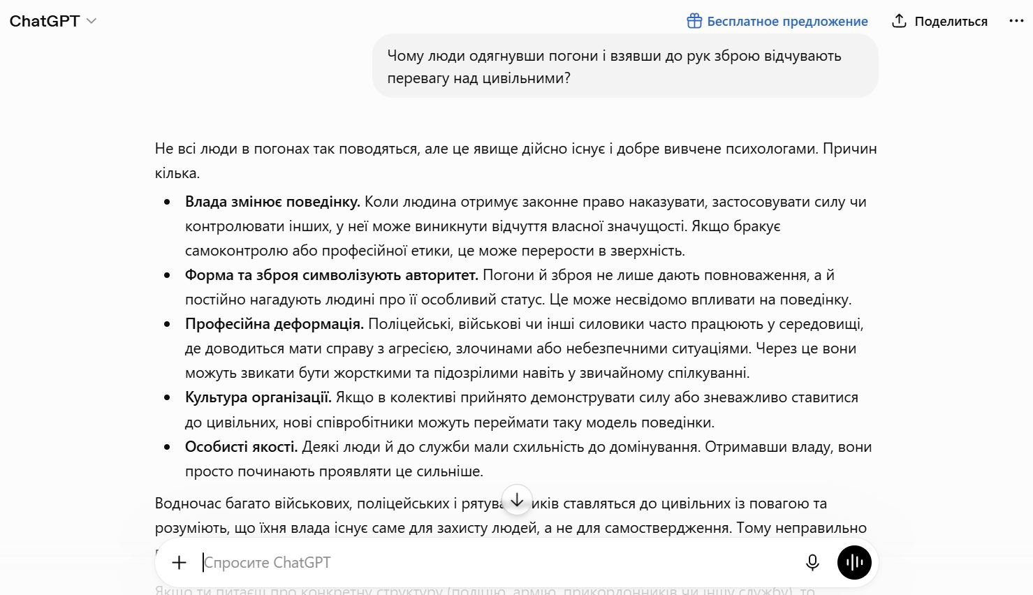Click heading Форма та зброя символізують авторитет
The height and width of the screenshot is (595, 1033).
332,275
